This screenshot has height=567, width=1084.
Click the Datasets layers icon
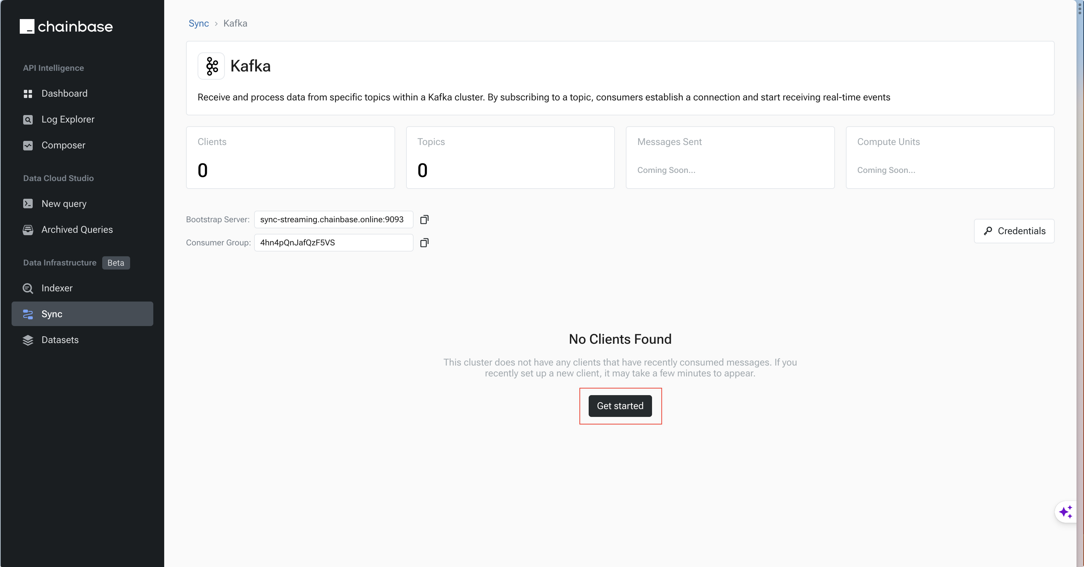pos(28,340)
